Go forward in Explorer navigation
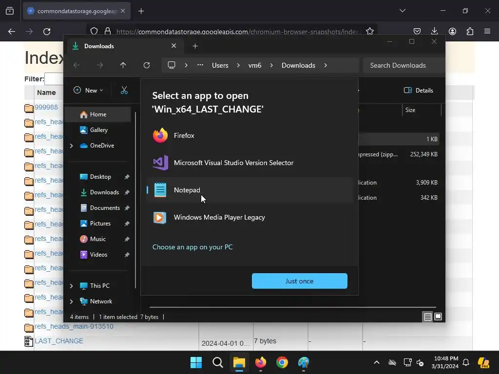Viewport: 499px width, 374px height. (x=100, y=65)
